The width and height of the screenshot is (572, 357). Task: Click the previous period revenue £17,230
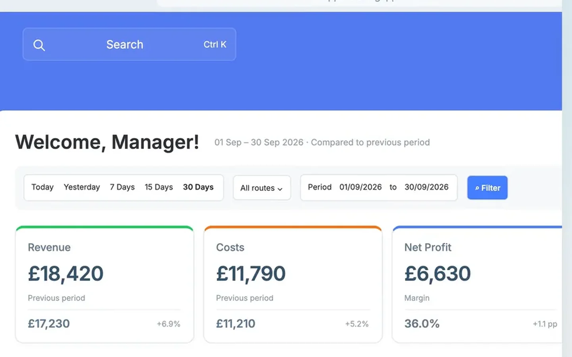(x=49, y=324)
